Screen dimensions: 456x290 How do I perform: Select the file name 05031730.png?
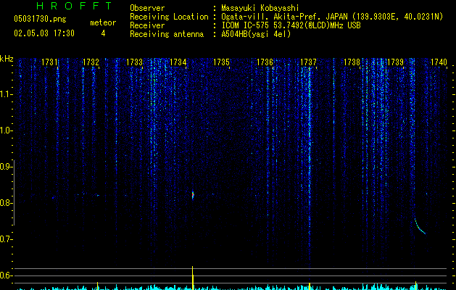pyautogui.click(x=40, y=20)
